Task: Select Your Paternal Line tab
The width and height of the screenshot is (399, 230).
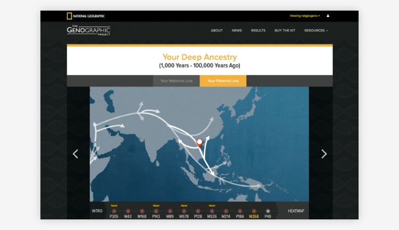Action: pyautogui.click(x=223, y=81)
